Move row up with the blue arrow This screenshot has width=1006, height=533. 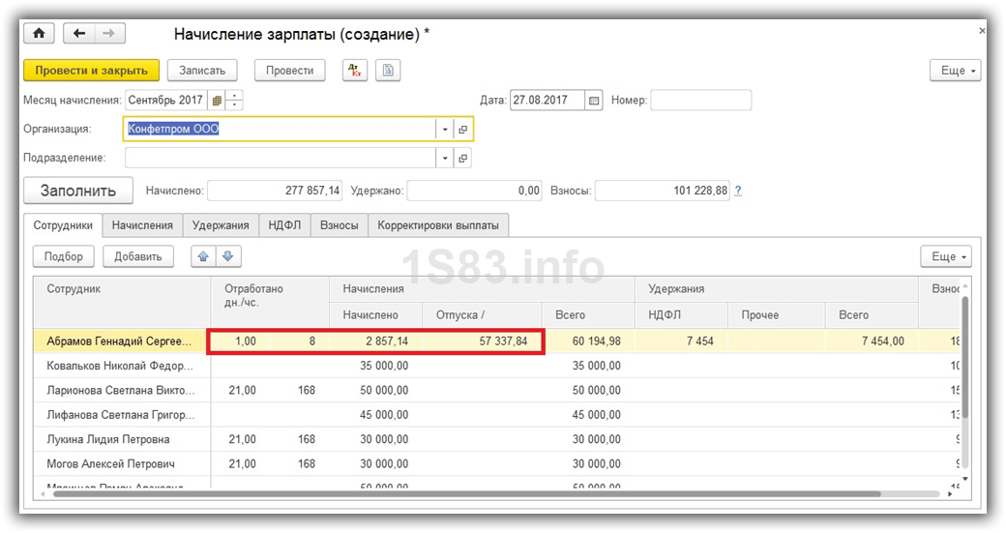tap(203, 256)
